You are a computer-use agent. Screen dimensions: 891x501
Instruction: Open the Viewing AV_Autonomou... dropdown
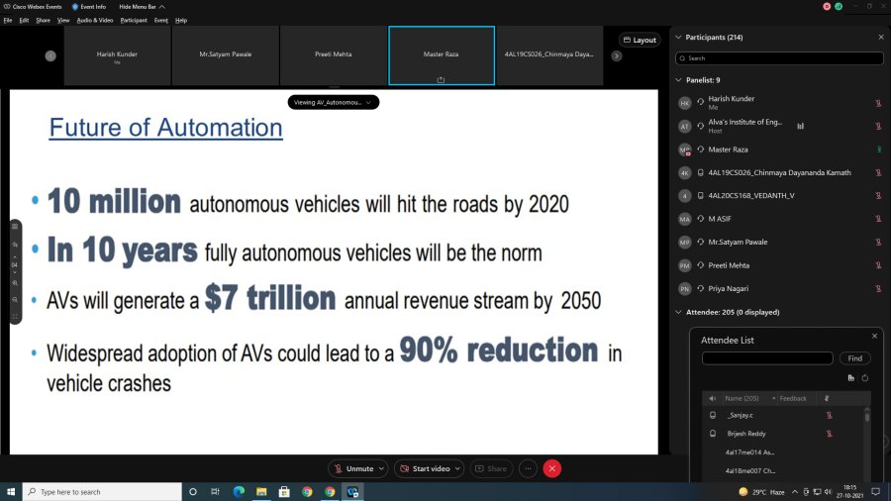333,102
